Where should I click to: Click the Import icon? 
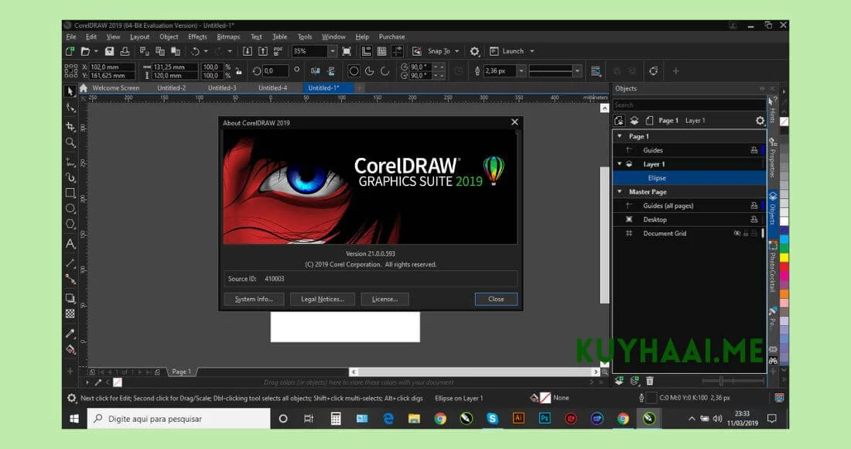[247, 51]
